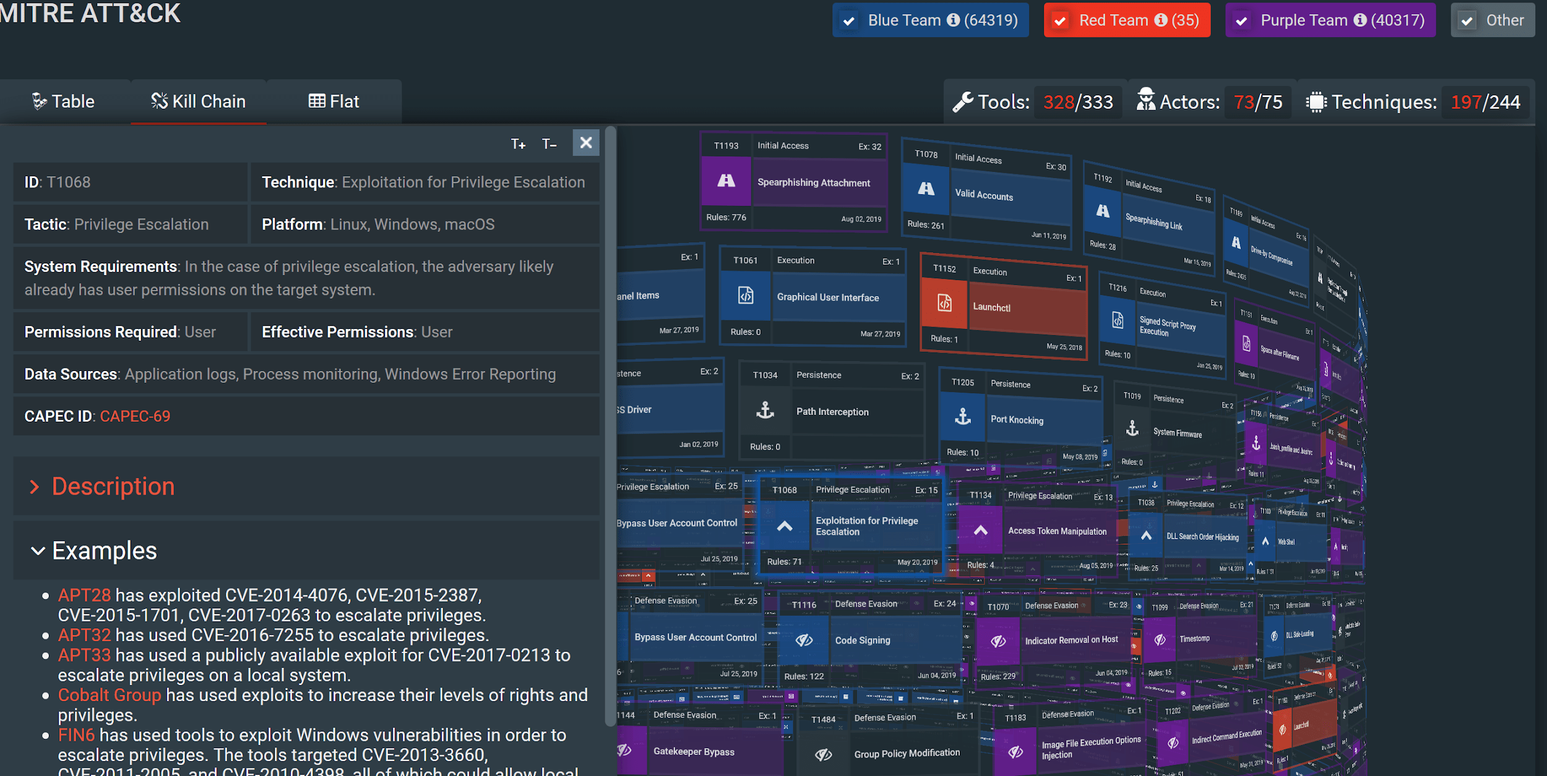The width and height of the screenshot is (1547, 776).
Task: Open the CAPEC-69 link
Action: coord(135,416)
